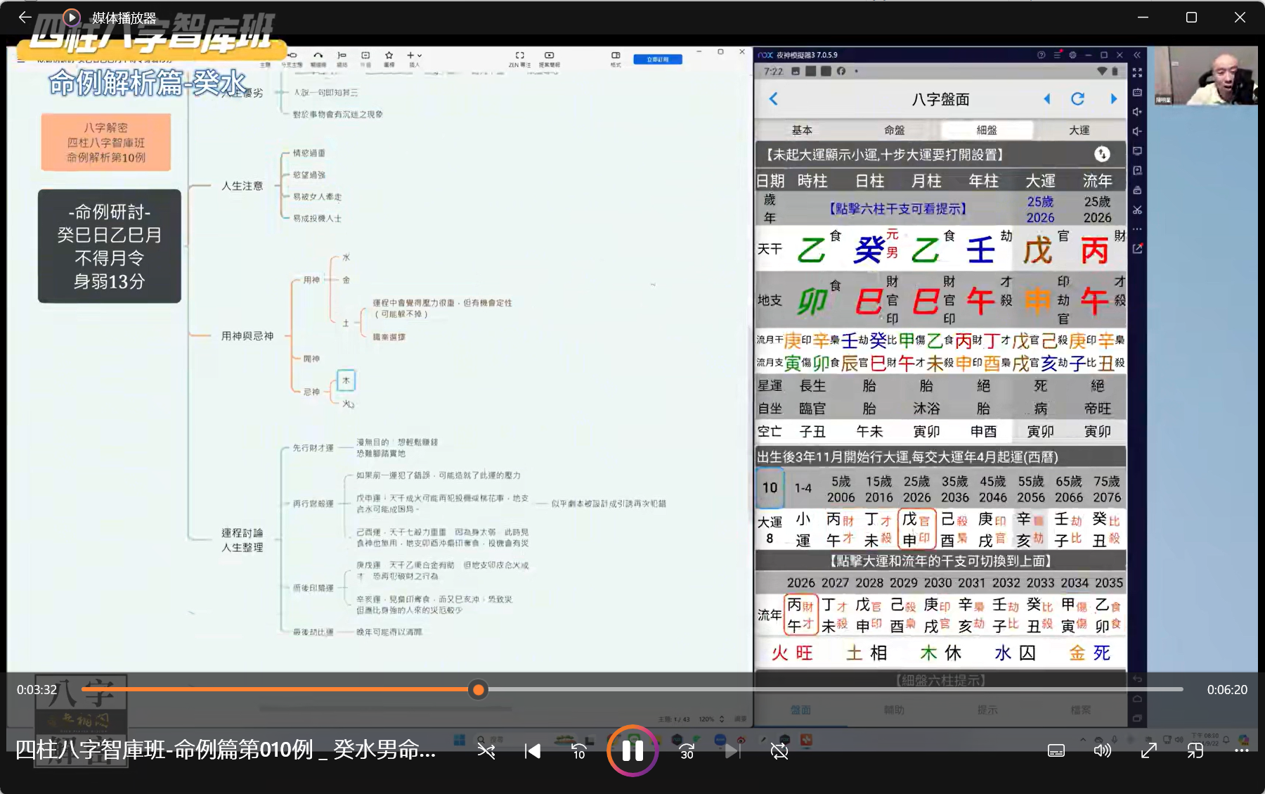Viewport: 1265px width, 794px height.
Task: Open Nox emulator settings gear
Action: [1072, 55]
